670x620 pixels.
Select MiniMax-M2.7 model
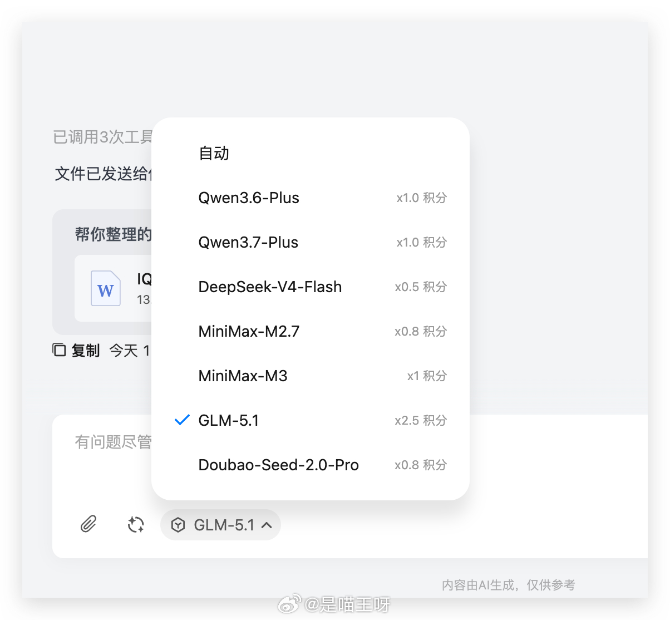tap(311, 331)
